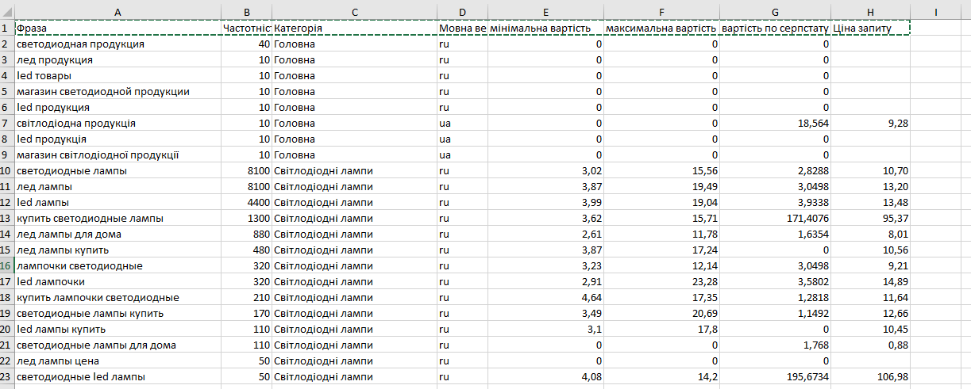Click the 'ua' cell in row 7
Viewport: 971px width, 389px height.
pyautogui.click(x=462, y=124)
